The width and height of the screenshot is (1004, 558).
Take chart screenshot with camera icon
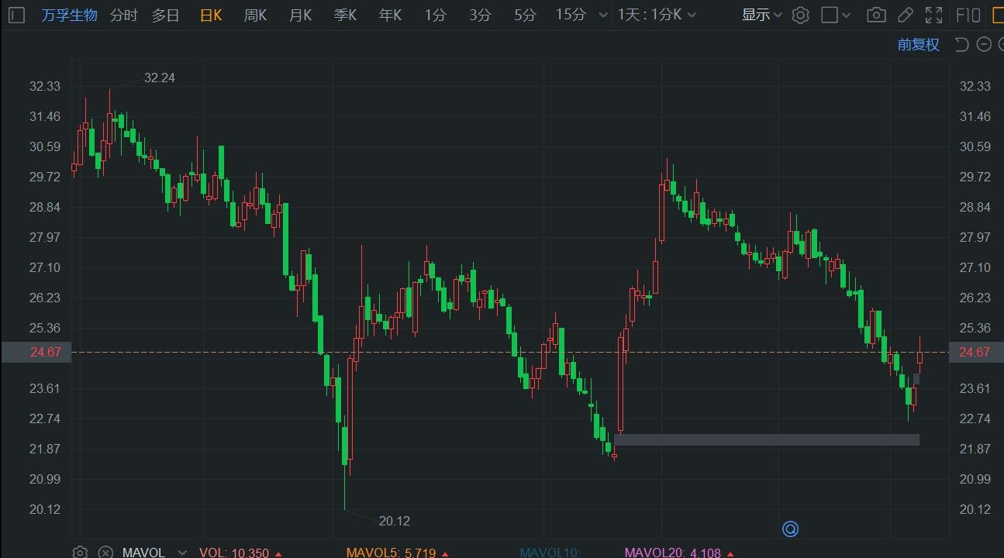click(876, 15)
